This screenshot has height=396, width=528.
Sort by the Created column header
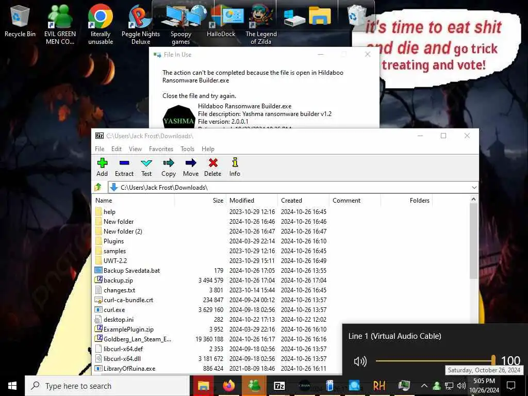[x=304, y=201]
